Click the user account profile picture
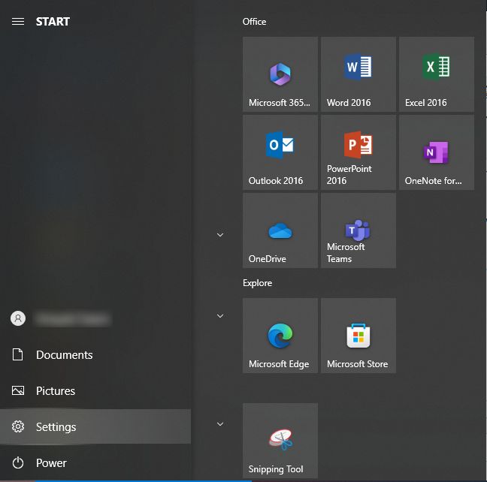The width and height of the screenshot is (487, 482). (18, 319)
